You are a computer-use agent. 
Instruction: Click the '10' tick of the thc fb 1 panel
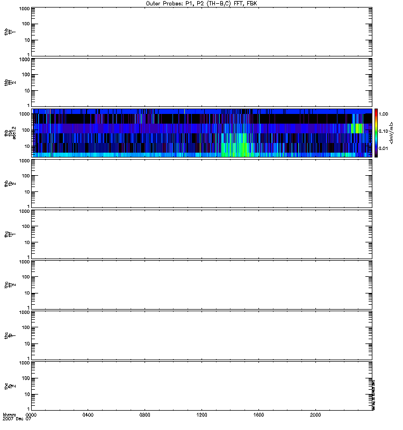(x=27, y=344)
